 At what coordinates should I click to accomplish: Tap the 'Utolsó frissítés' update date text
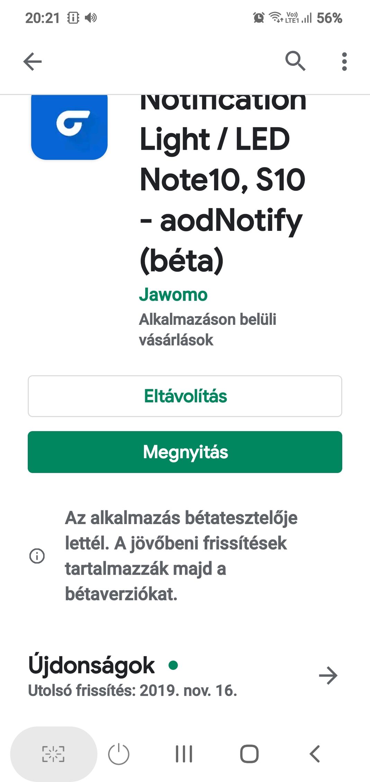[133, 690]
